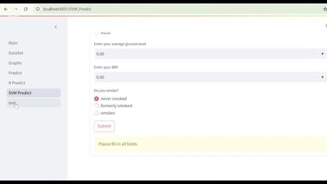Bookmark this page with star icon
The height and width of the screenshot is (184, 327).
[x=325, y=9]
